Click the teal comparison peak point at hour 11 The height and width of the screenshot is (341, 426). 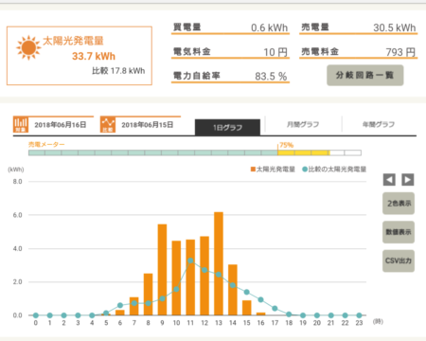click(x=190, y=260)
